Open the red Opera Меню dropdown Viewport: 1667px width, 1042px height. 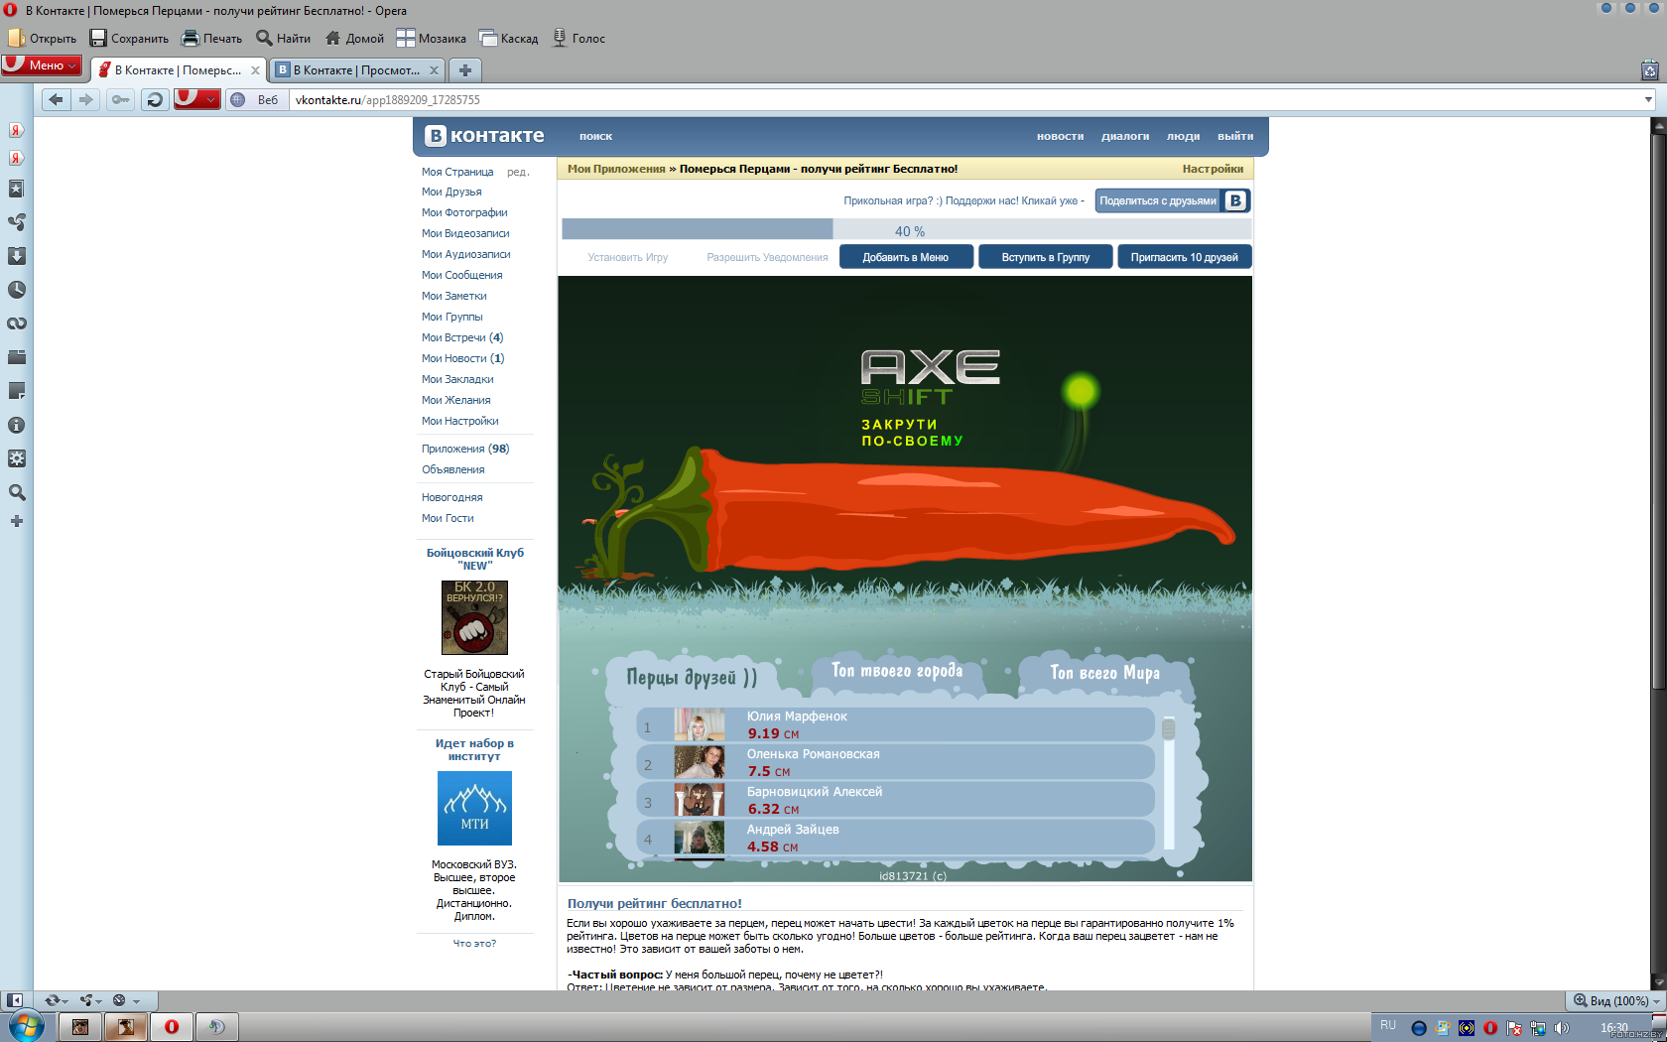pyautogui.click(x=42, y=65)
